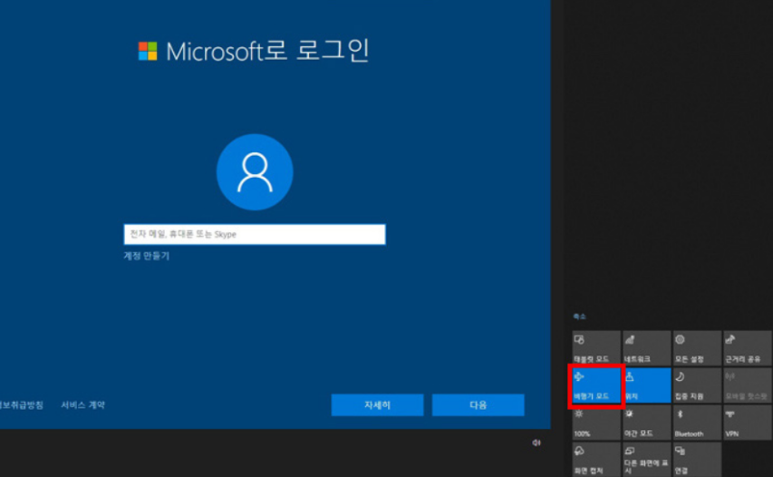Image resolution: width=773 pixels, height=477 pixels.
Task: Toggle the Bluetooth tile
Action: (697, 423)
